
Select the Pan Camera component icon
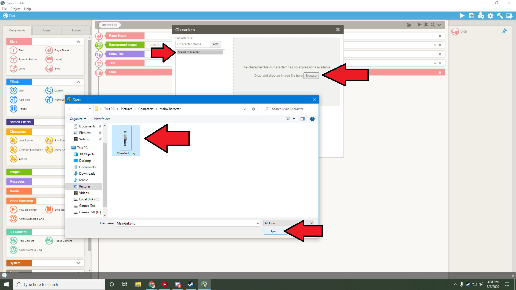(13, 241)
